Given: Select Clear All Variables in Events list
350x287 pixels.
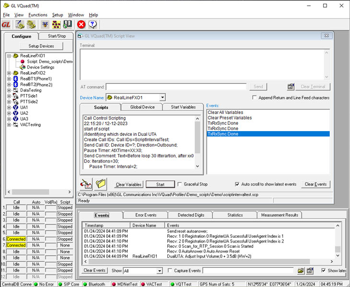Looking at the screenshot, I should (225, 112).
